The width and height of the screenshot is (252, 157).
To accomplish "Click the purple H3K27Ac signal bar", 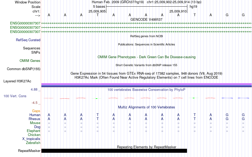I will (x=146, y=84).
